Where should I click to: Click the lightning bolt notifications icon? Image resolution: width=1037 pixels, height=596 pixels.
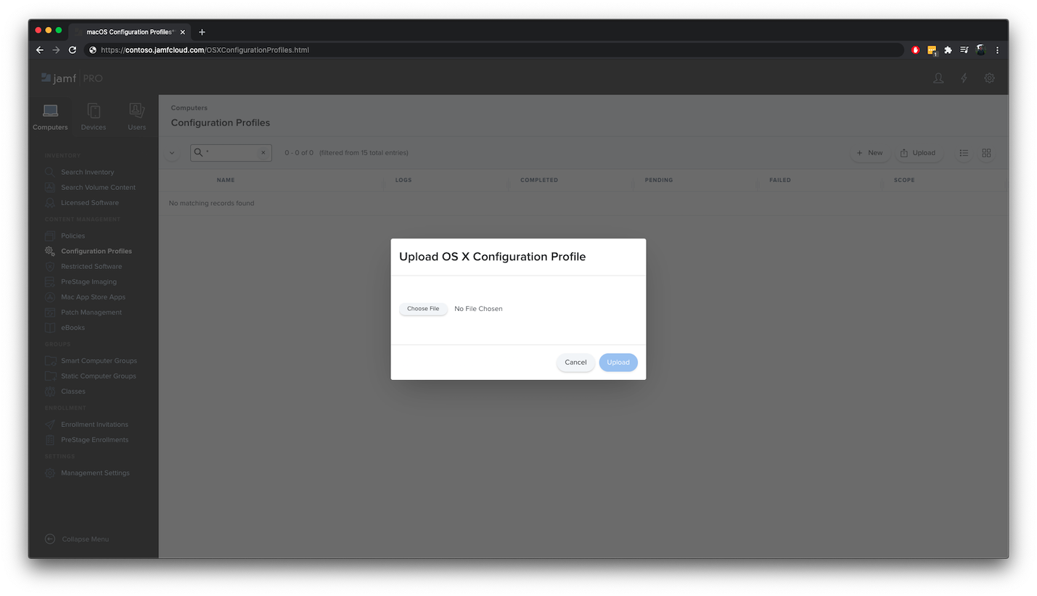coord(964,78)
